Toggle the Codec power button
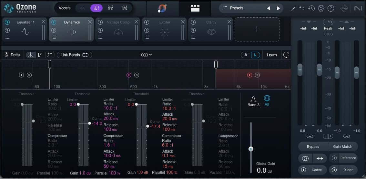Viewport: 366px width, 179px height. (303, 170)
